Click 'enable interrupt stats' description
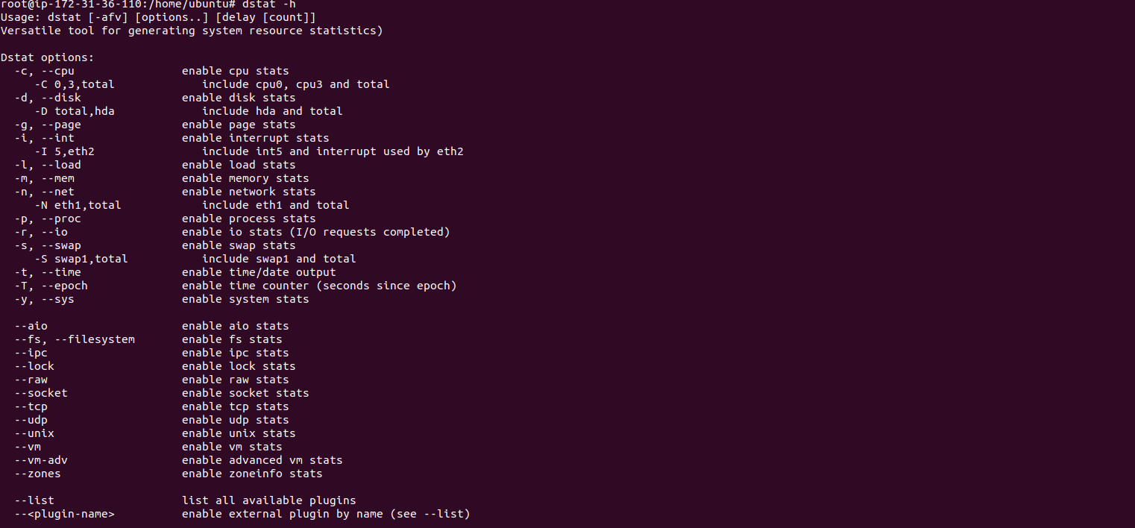The width and height of the screenshot is (1135, 528). (255, 138)
